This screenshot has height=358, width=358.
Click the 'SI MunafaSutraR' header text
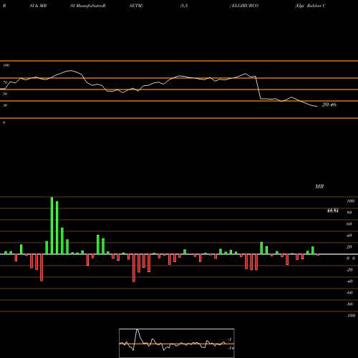coord(88,6)
